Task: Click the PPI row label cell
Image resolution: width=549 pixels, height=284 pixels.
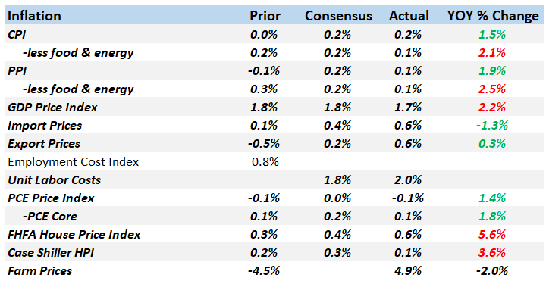Action: click(x=17, y=70)
